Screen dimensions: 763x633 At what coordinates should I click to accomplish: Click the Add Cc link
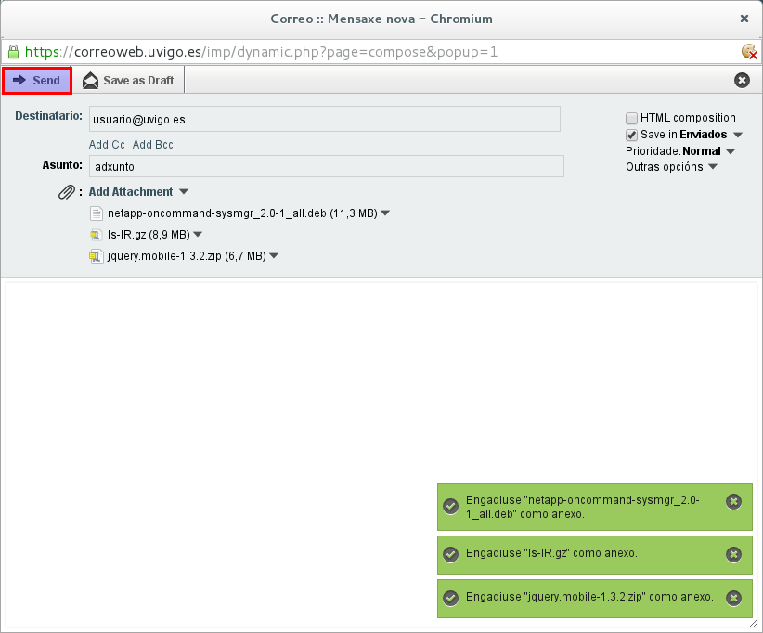107,145
